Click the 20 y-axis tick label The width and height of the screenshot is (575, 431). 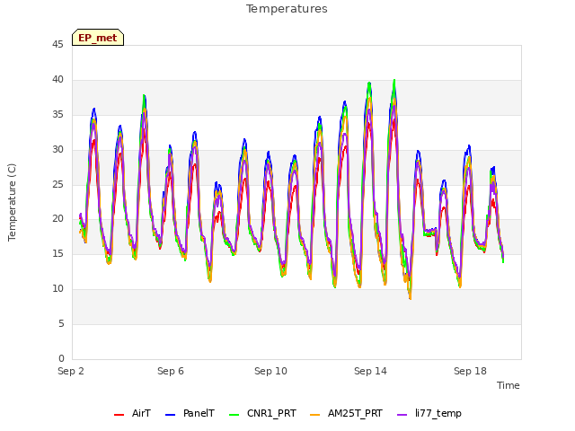57,219
